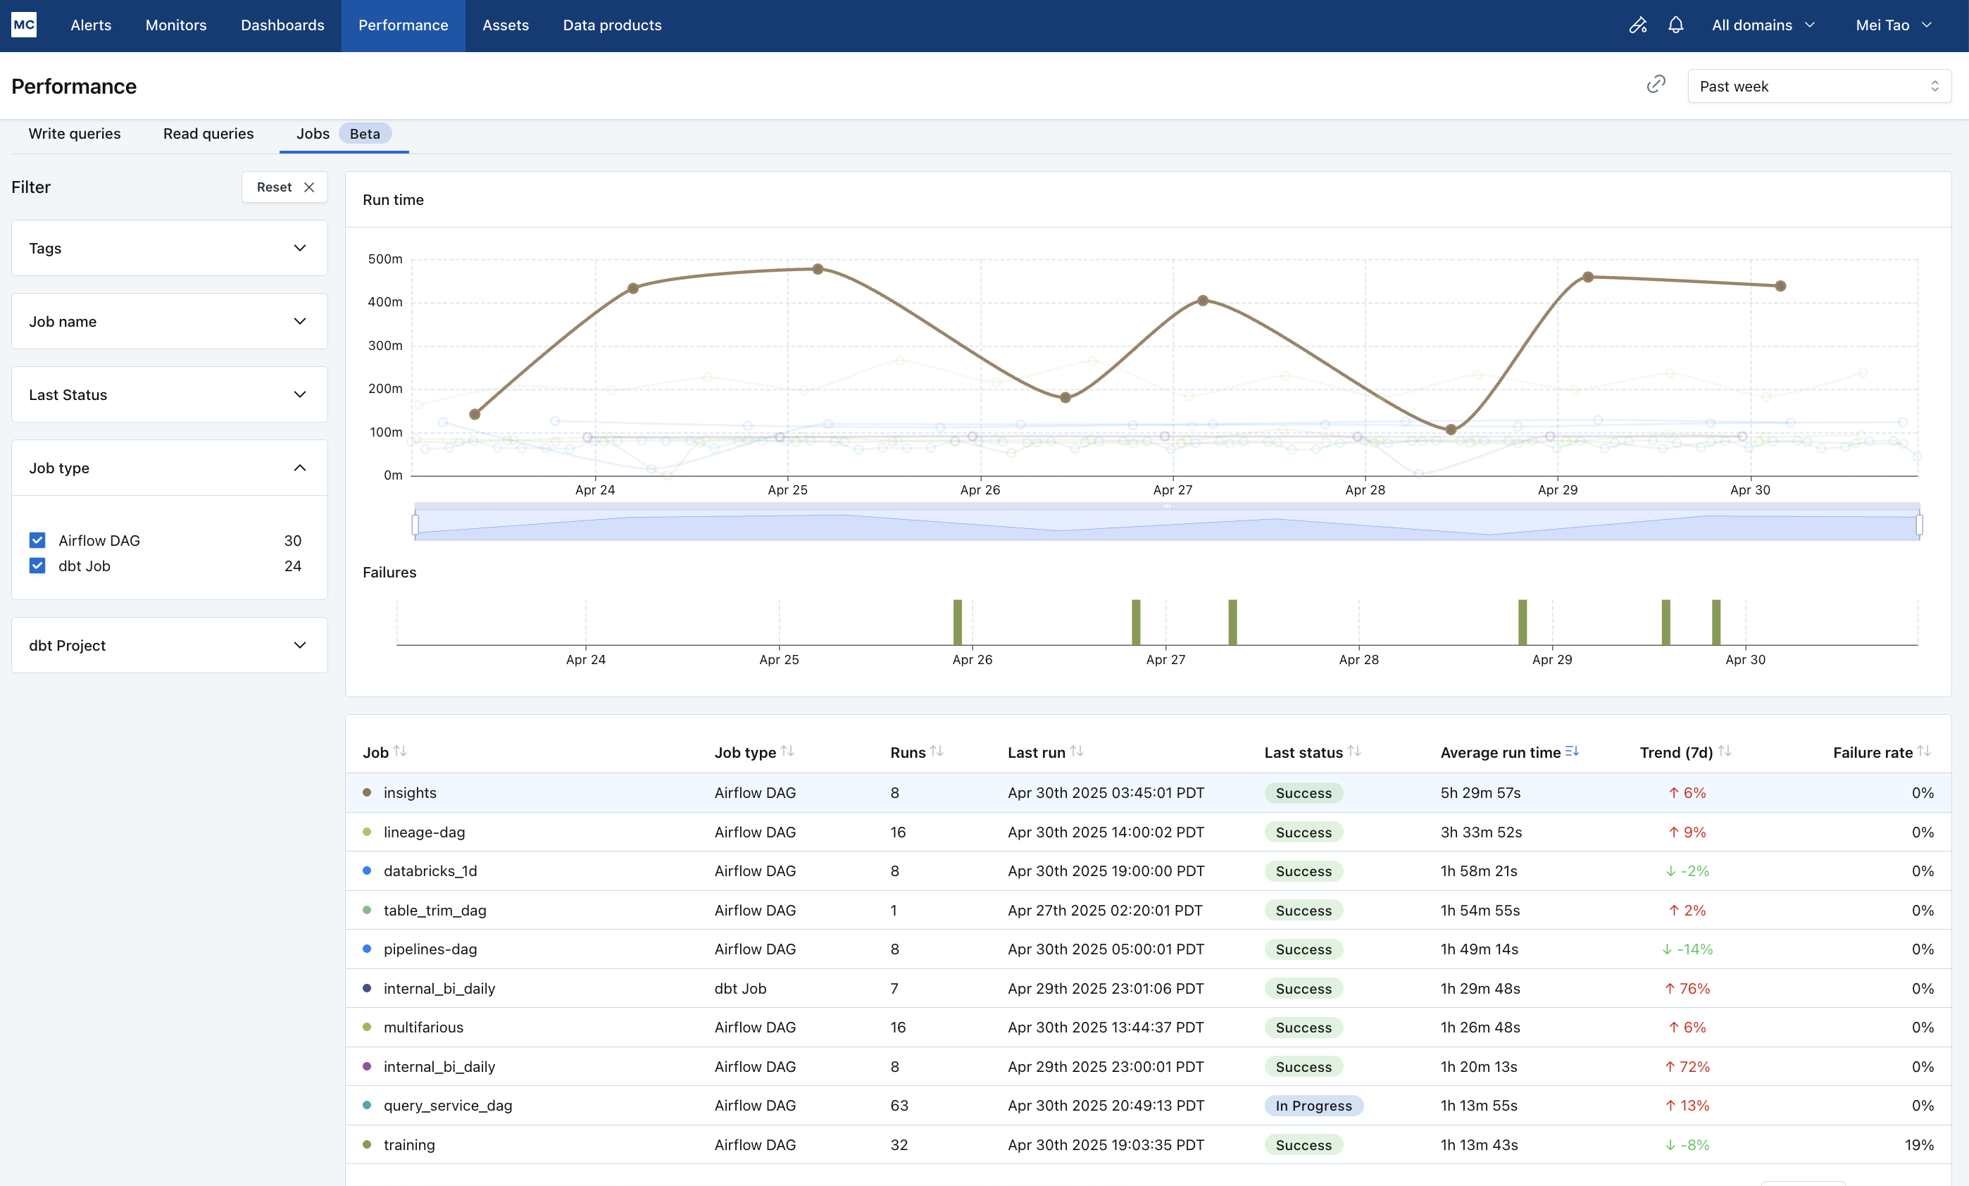Collapse the Job type filter
Screen dimensions: 1969x1186
[300, 468]
